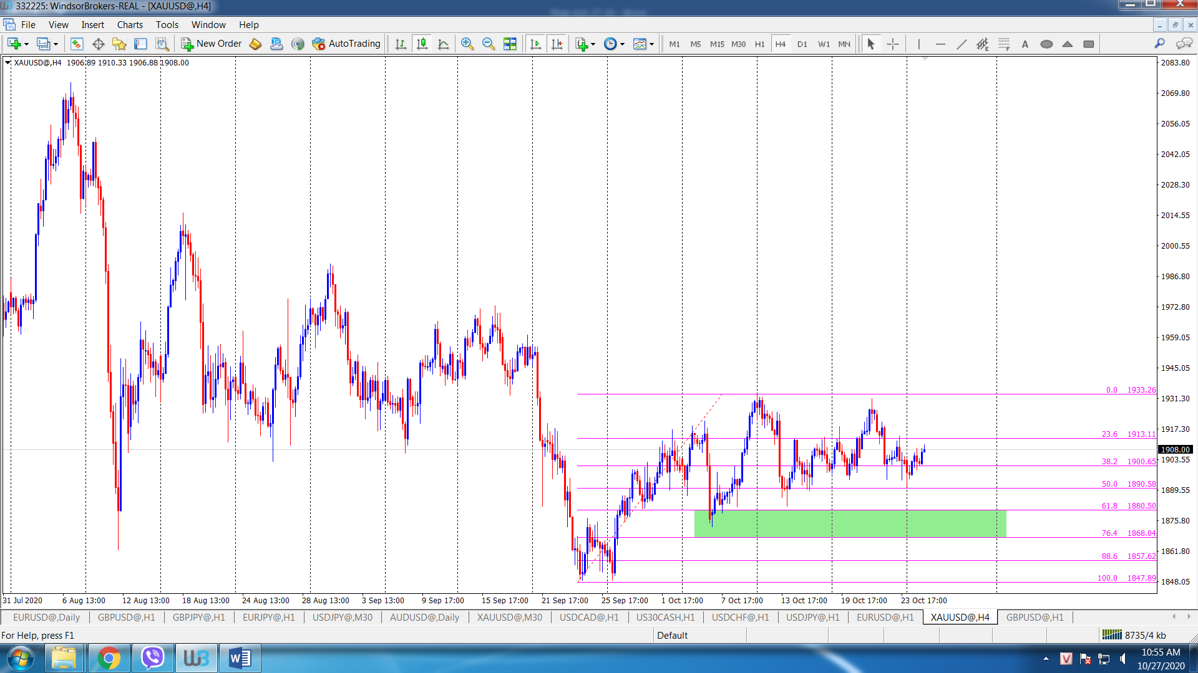The image size is (1198, 673).
Task: Open the Tools menu
Action: 167,25
